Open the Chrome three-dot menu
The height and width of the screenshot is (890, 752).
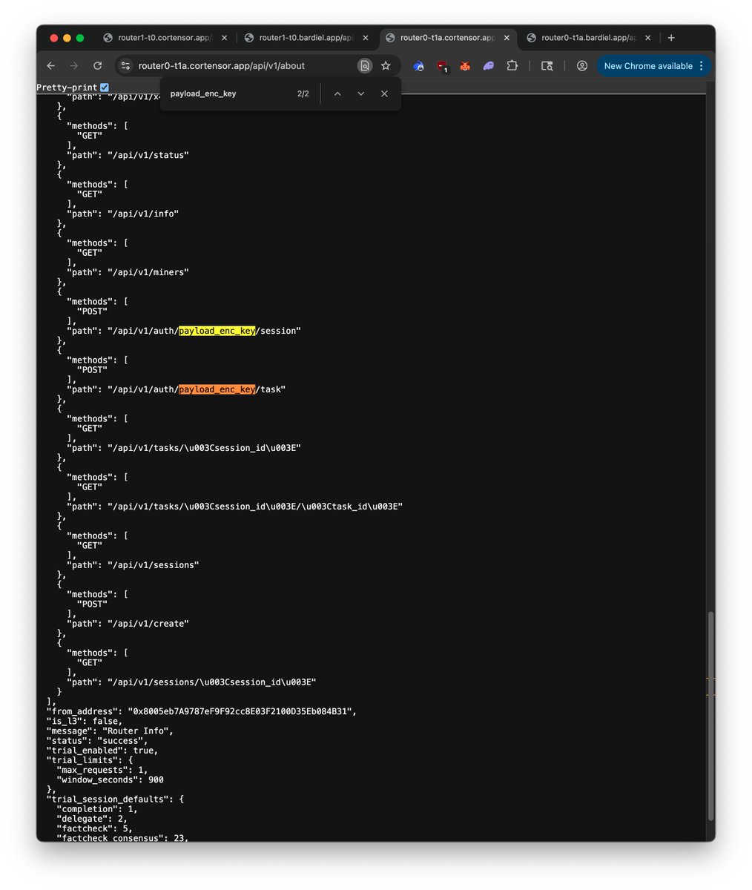tap(701, 66)
